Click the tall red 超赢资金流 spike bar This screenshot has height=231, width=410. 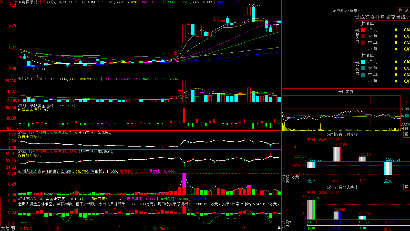coord(184,115)
